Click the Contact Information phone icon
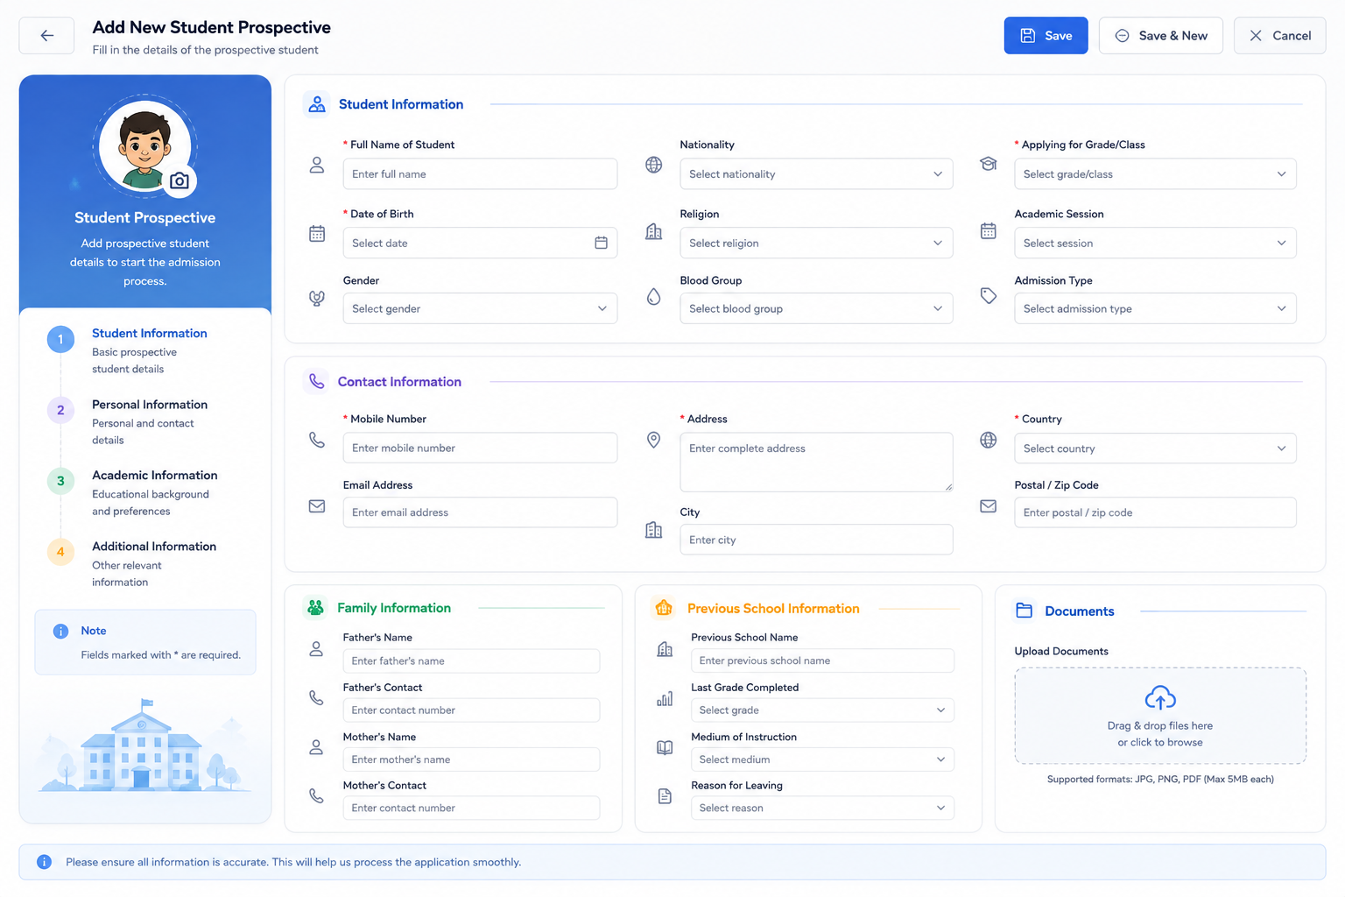 (x=317, y=382)
